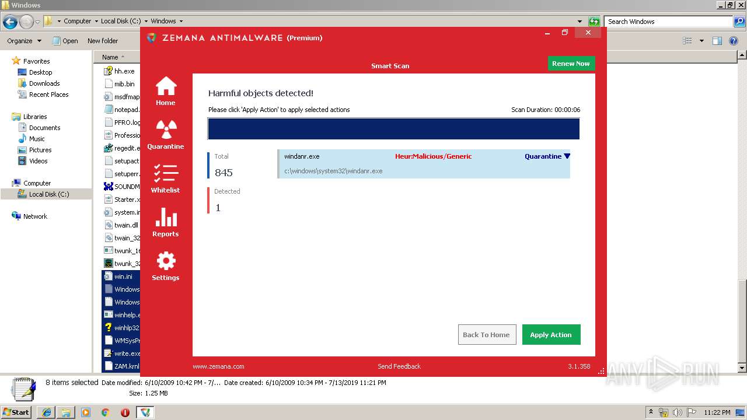Viewport: 747px width, 420px height.
Task: Show hidden tray icons arrow
Action: click(651, 412)
